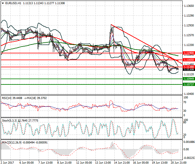The height and width of the screenshot is (166, 195).
Task: Click the 20 Jun 21:00 time label
Action: [178, 163]
